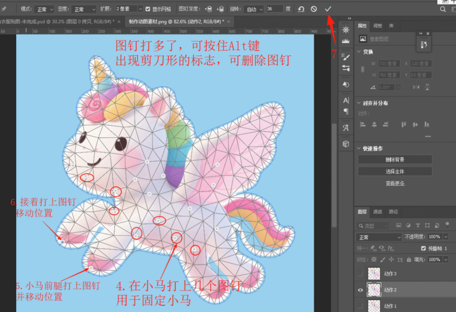Viewport: 456px width, 312px height.
Task: Switch to the 路径 paths tab
Action: point(394,212)
